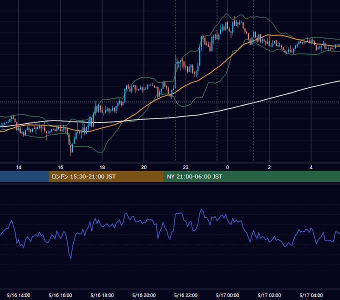Click the 22 hour label on price chart axis

tap(185, 167)
